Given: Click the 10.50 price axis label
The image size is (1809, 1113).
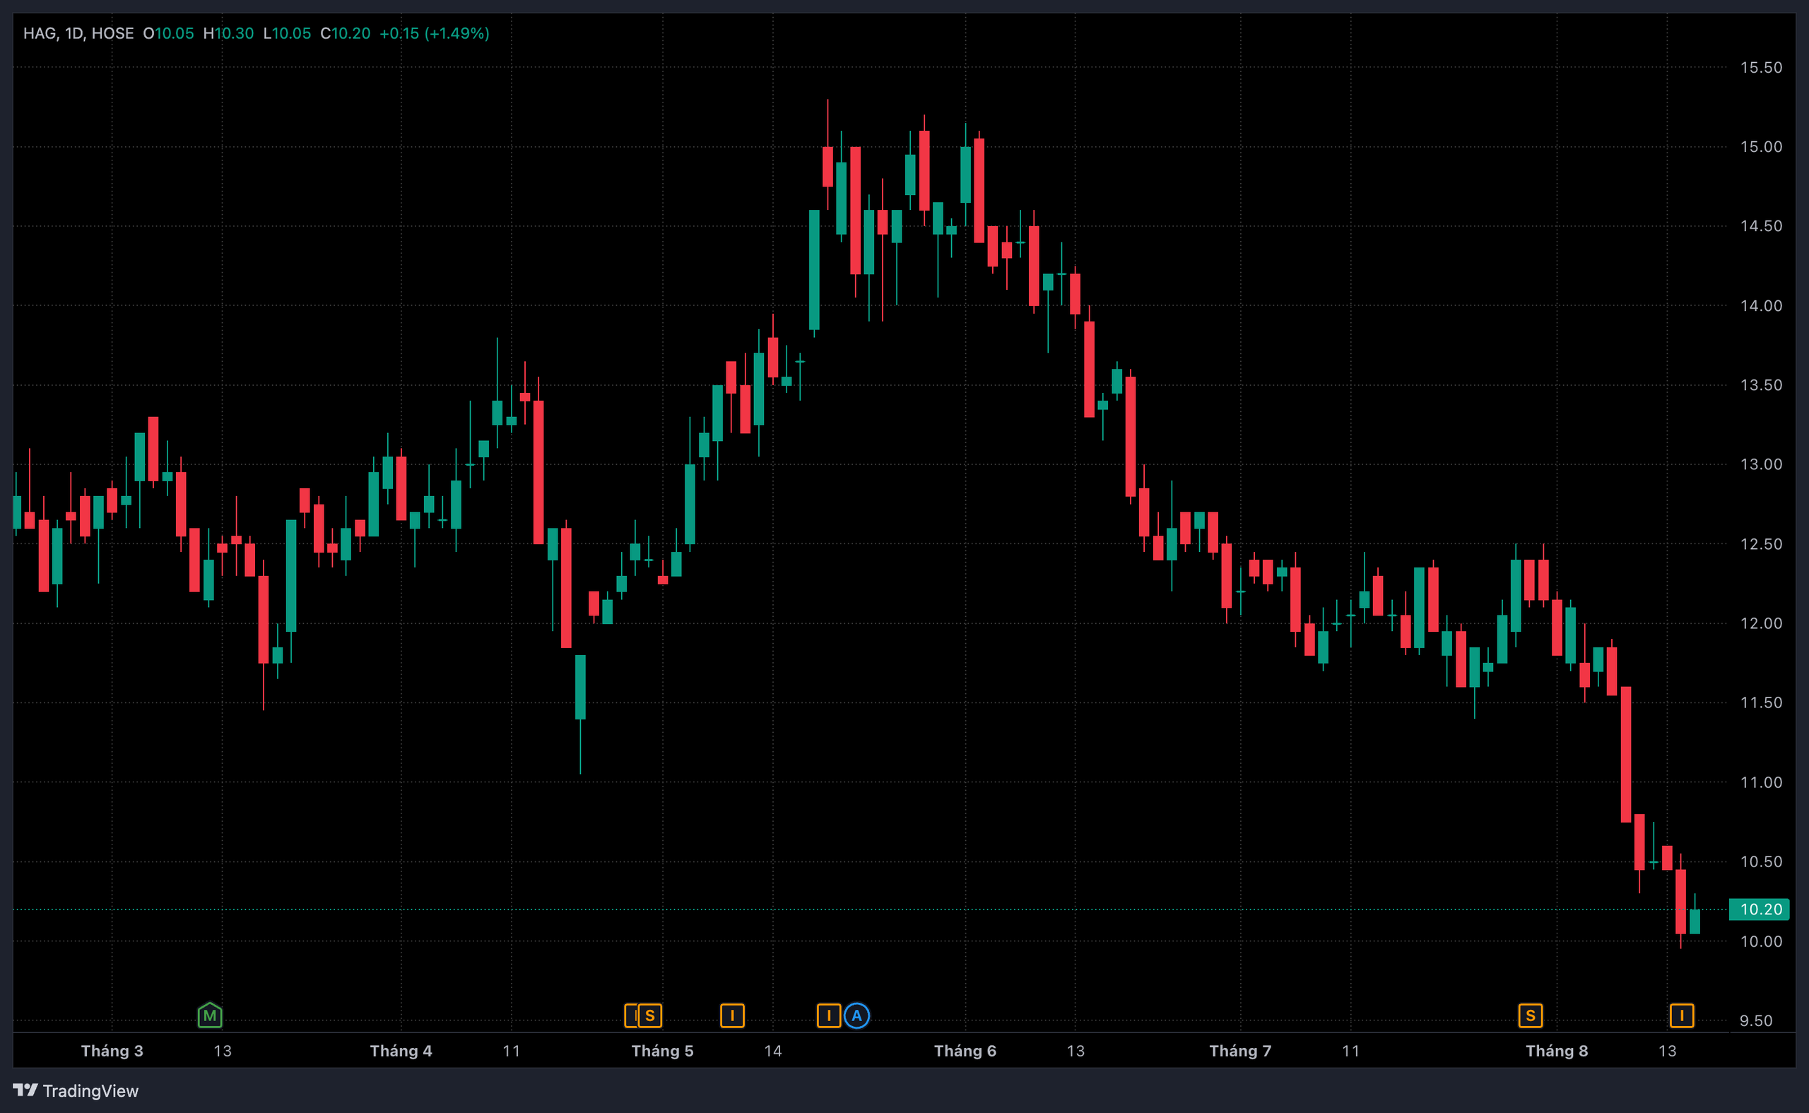Looking at the screenshot, I should tap(1760, 861).
